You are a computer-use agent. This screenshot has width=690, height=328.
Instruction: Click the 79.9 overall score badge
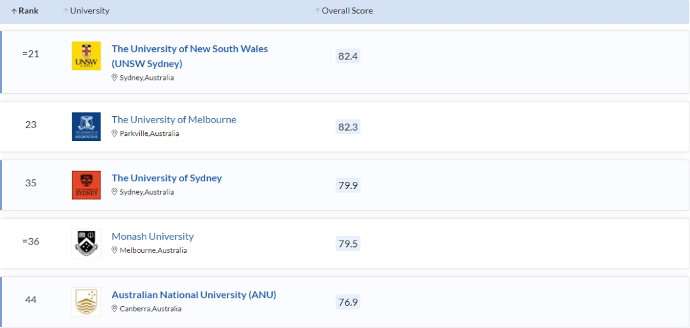pos(348,185)
